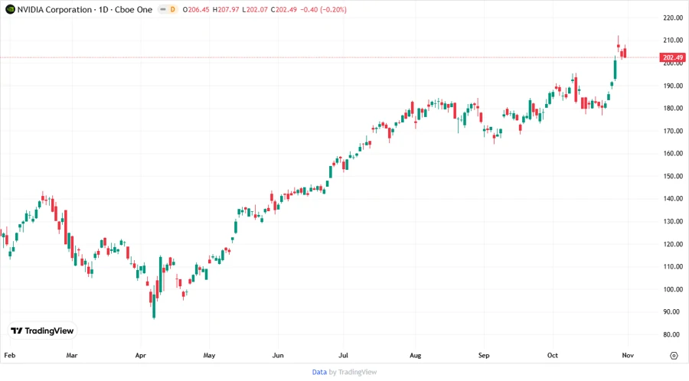Click the Cboe One exchange text
The image size is (689, 381).
[133, 9]
